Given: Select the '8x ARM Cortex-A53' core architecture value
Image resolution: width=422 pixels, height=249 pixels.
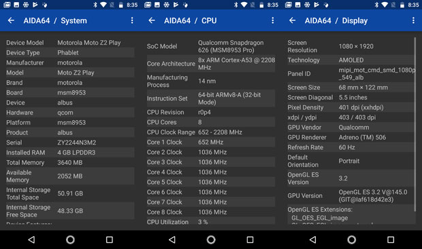Looking at the screenshot, I should (237, 64).
